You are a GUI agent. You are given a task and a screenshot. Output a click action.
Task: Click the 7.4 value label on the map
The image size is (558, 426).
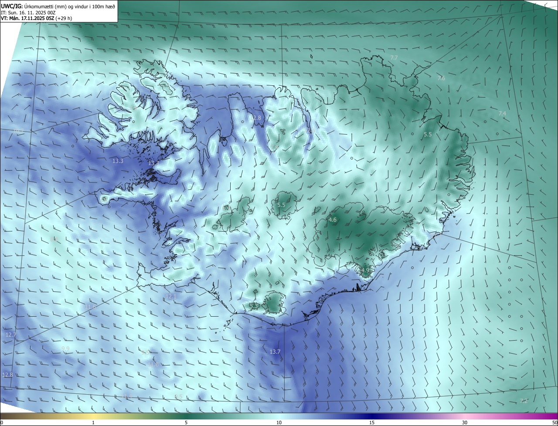[x=502, y=113]
